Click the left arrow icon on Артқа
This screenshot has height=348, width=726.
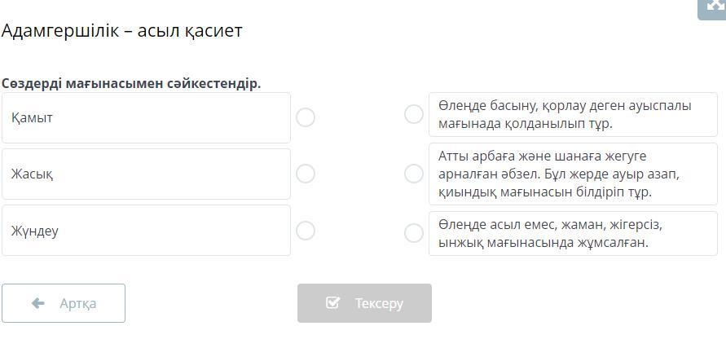click(38, 303)
